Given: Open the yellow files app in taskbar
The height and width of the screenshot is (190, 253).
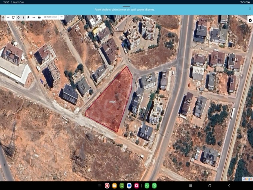Looking at the screenshot, I should click(114, 186).
